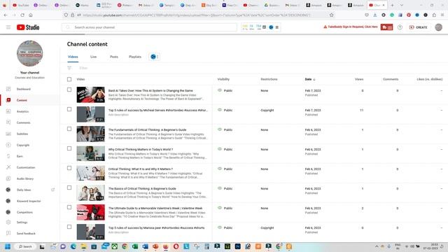
Task: Open Bard AI Takes Over video title
Action: pos(150,90)
